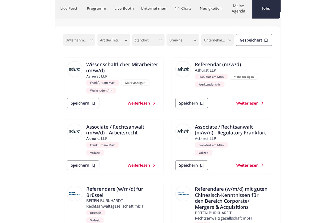Click the Ashurst logo on the Arbeitsrecht Associate card
Image resolution: width=336 pixels, height=223 pixels.
[74, 131]
